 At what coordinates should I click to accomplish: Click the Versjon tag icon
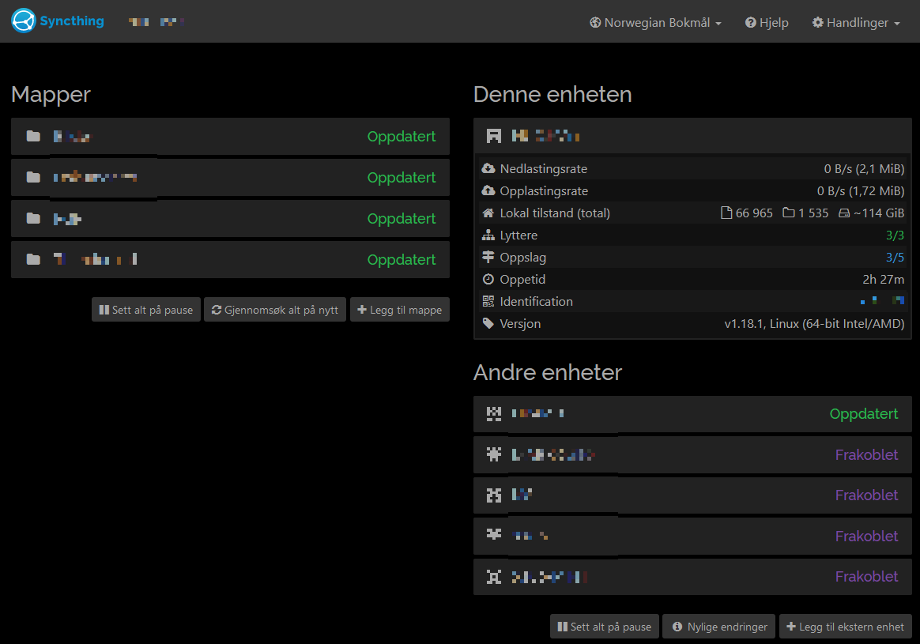click(x=488, y=324)
